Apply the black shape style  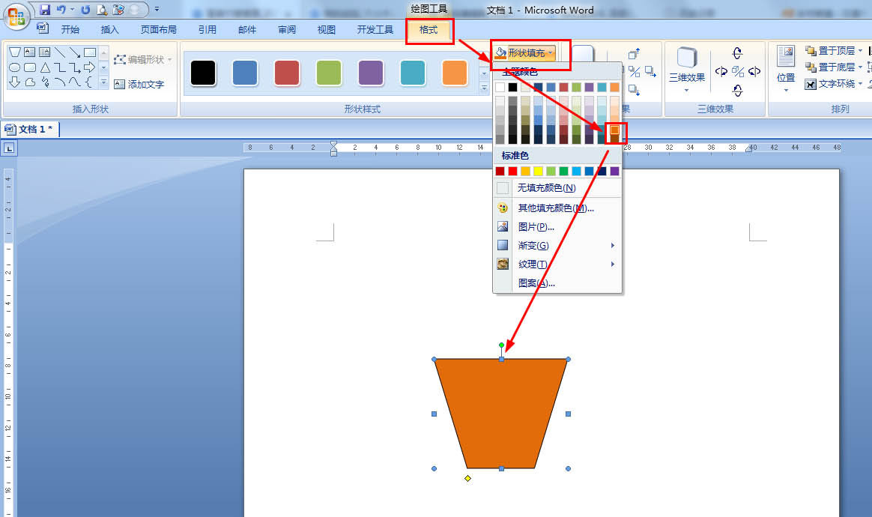click(x=203, y=73)
